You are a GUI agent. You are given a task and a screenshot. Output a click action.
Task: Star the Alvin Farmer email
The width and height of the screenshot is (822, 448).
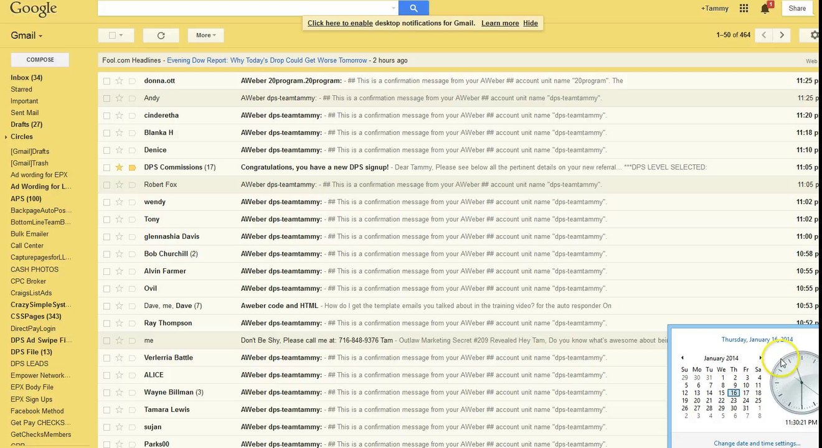pos(119,271)
